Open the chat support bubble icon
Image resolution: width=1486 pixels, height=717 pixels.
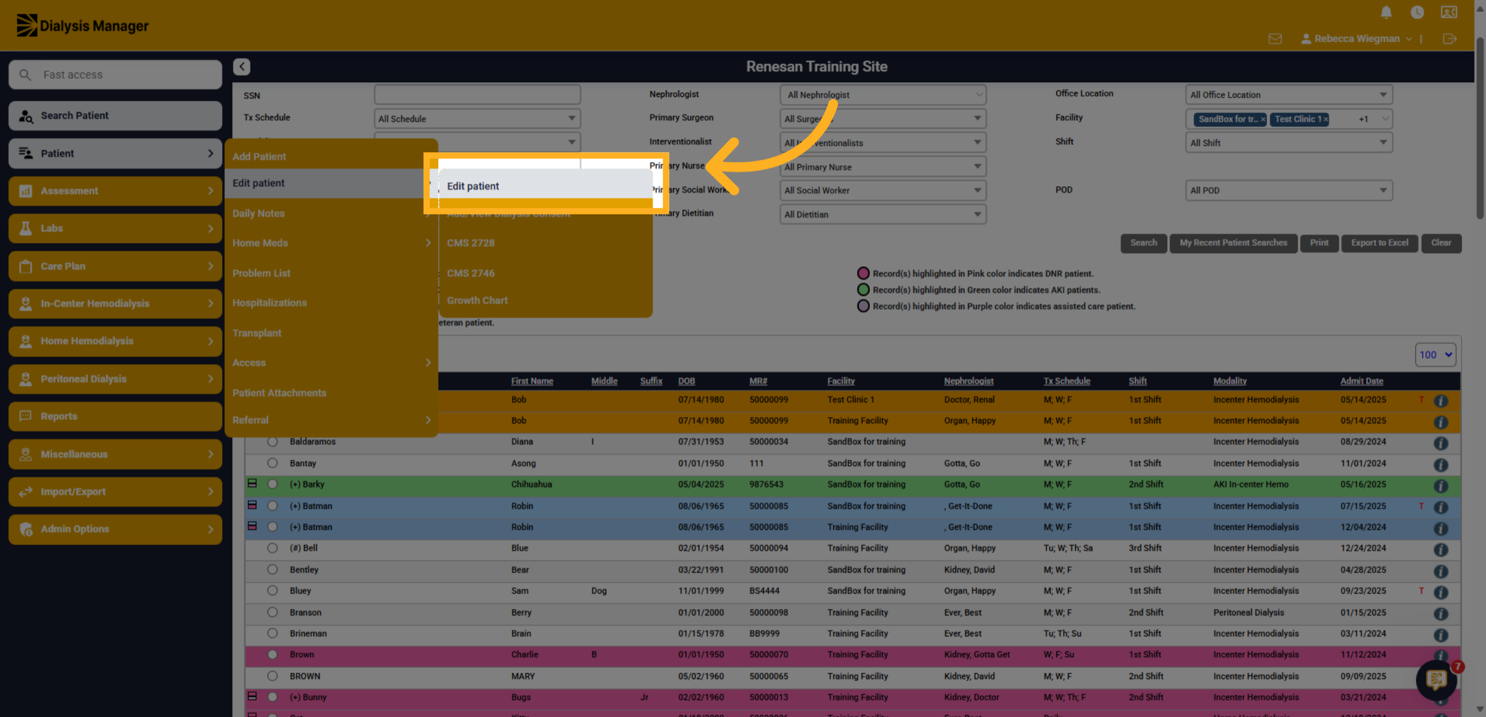1436,679
